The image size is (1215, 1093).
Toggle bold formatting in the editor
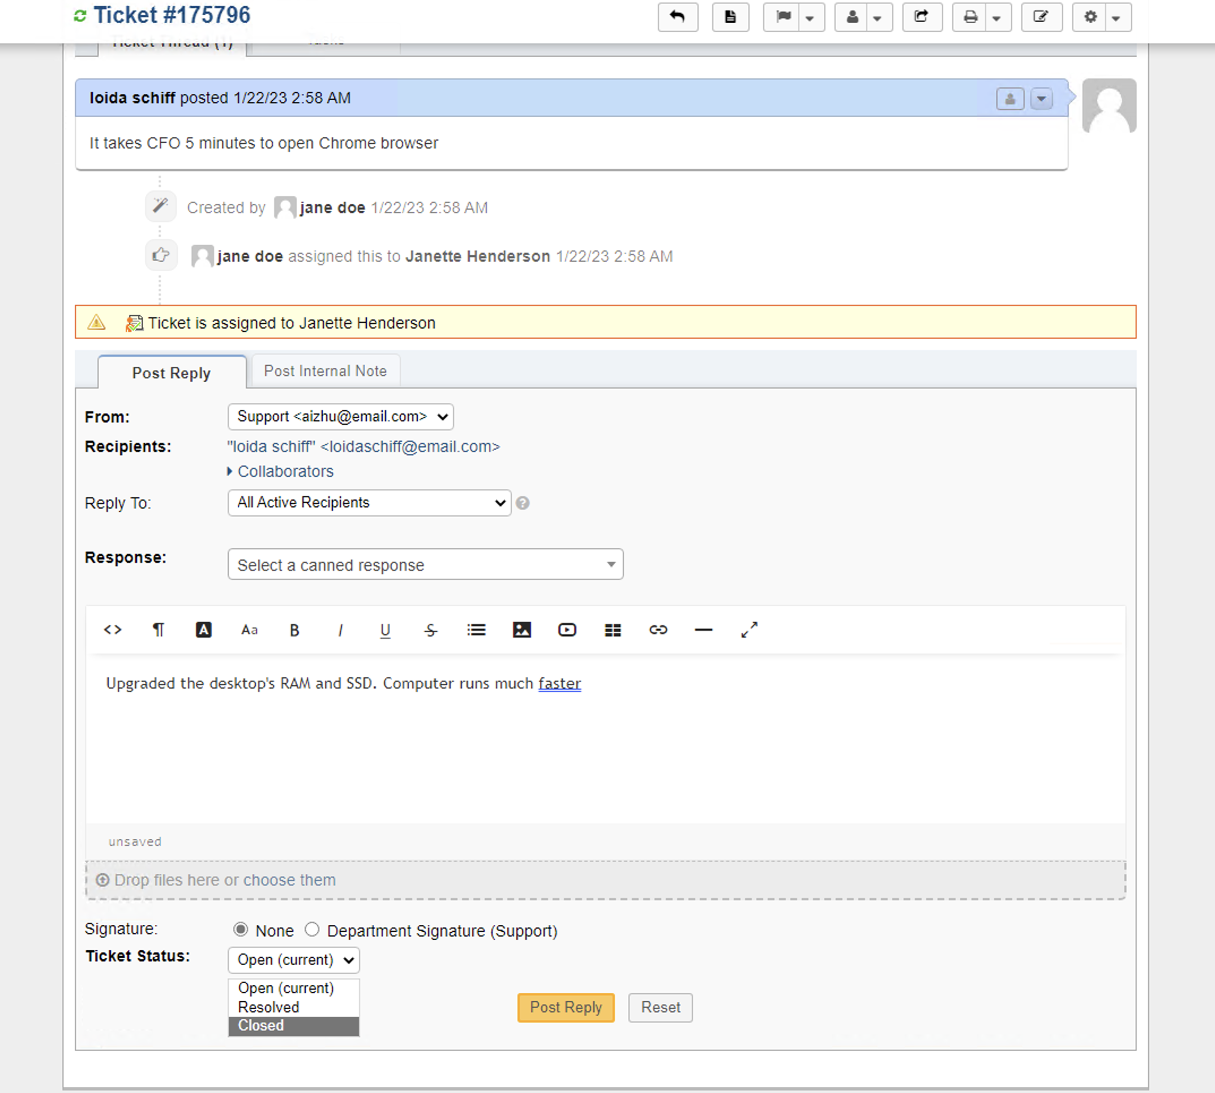coord(294,629)
